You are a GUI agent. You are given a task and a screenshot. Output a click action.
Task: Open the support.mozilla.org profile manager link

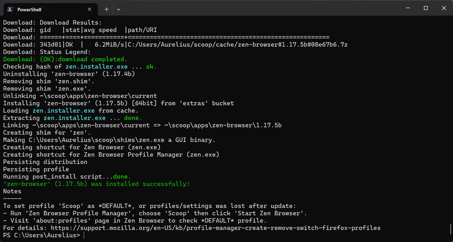pos(216,228)
